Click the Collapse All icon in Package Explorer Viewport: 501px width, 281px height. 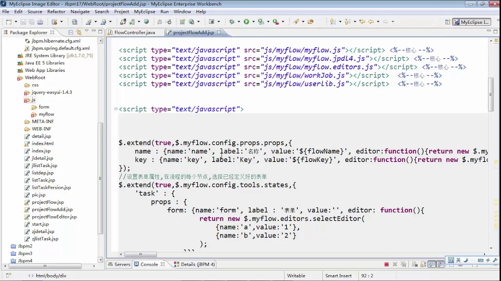(x=71, y=32)
